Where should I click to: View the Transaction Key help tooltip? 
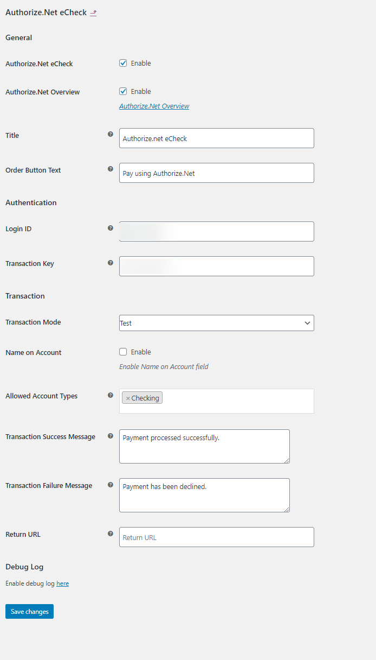click(x=110, y=263)
